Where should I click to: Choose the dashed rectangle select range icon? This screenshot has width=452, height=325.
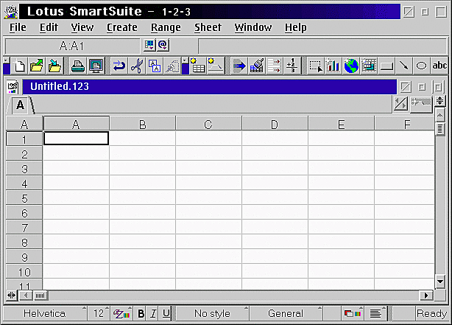pyautogui.click(x=316, y=66)
